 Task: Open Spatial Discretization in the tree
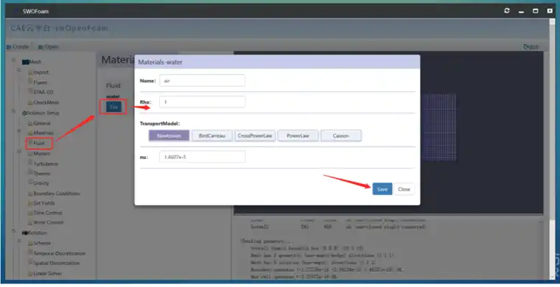57,263
